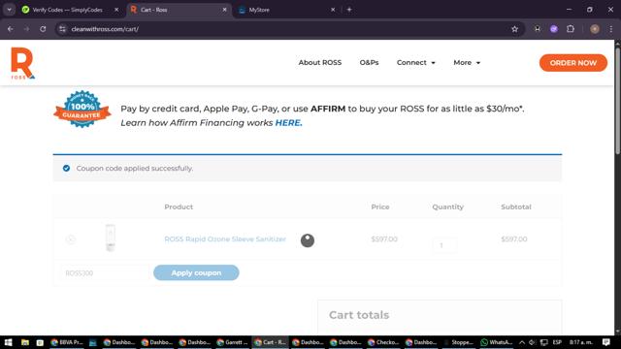
Task: Open the BBVA taskbar window
Action: [x=67, y=342]
